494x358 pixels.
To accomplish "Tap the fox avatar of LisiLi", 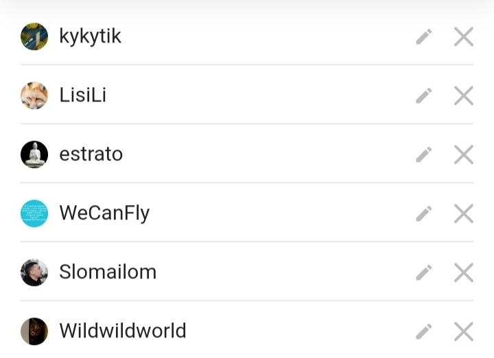I will tap(34, 95).
